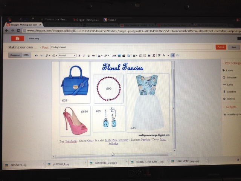241x181 pixels.
Task: Open Windows Live Messenger from taskbar
Action: coord(54,19)
